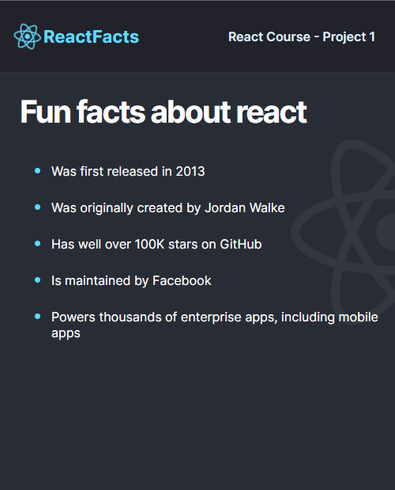Image resolution: width=395 pixels, height=490 pixels.
Task: Select the 'Fun facts about react' heading
Action: 164,112
